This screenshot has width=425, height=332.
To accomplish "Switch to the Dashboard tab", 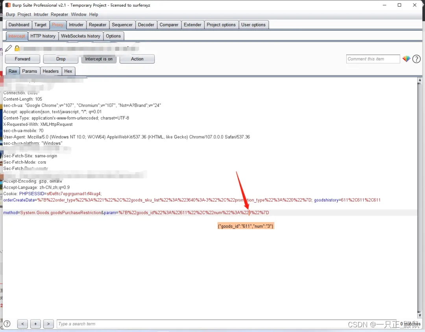I will (x=19, y=25).
